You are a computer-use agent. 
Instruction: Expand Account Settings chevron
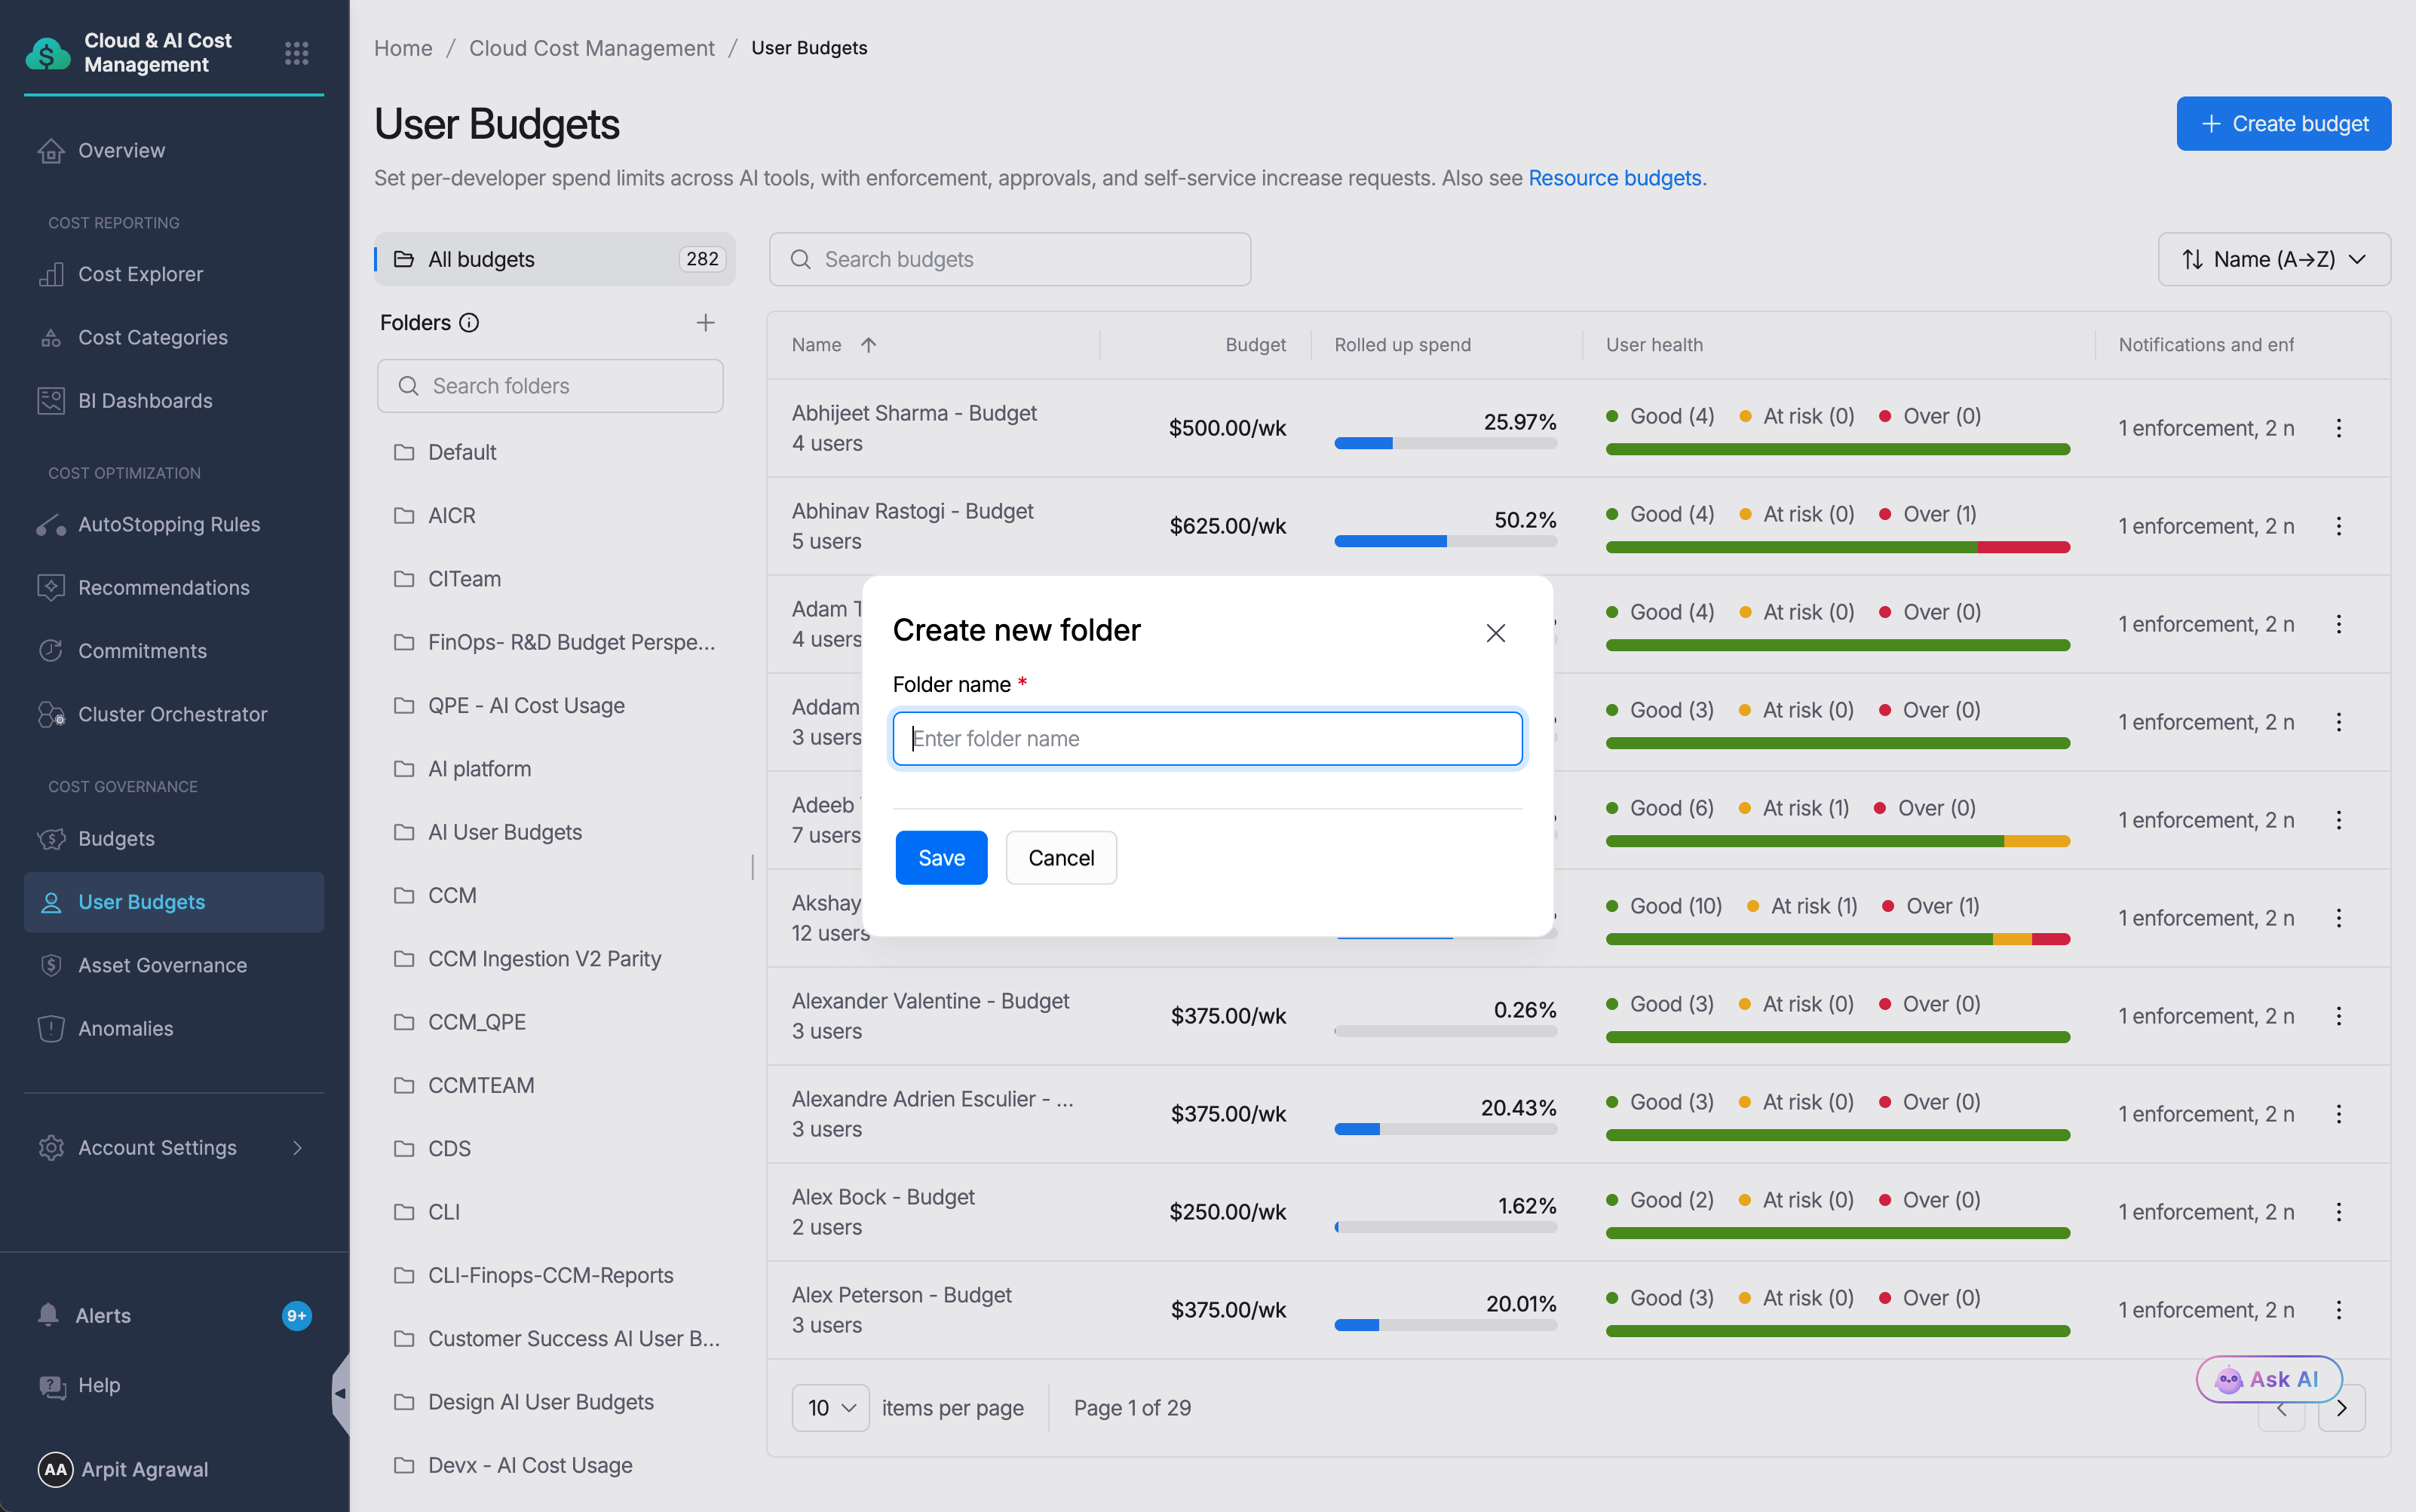click(x=297, y=1147)
